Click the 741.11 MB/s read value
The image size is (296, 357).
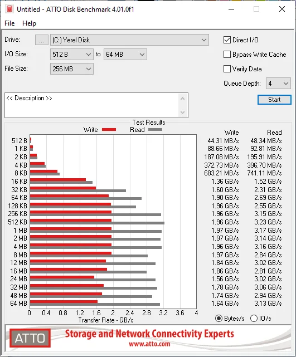(265, 173)
